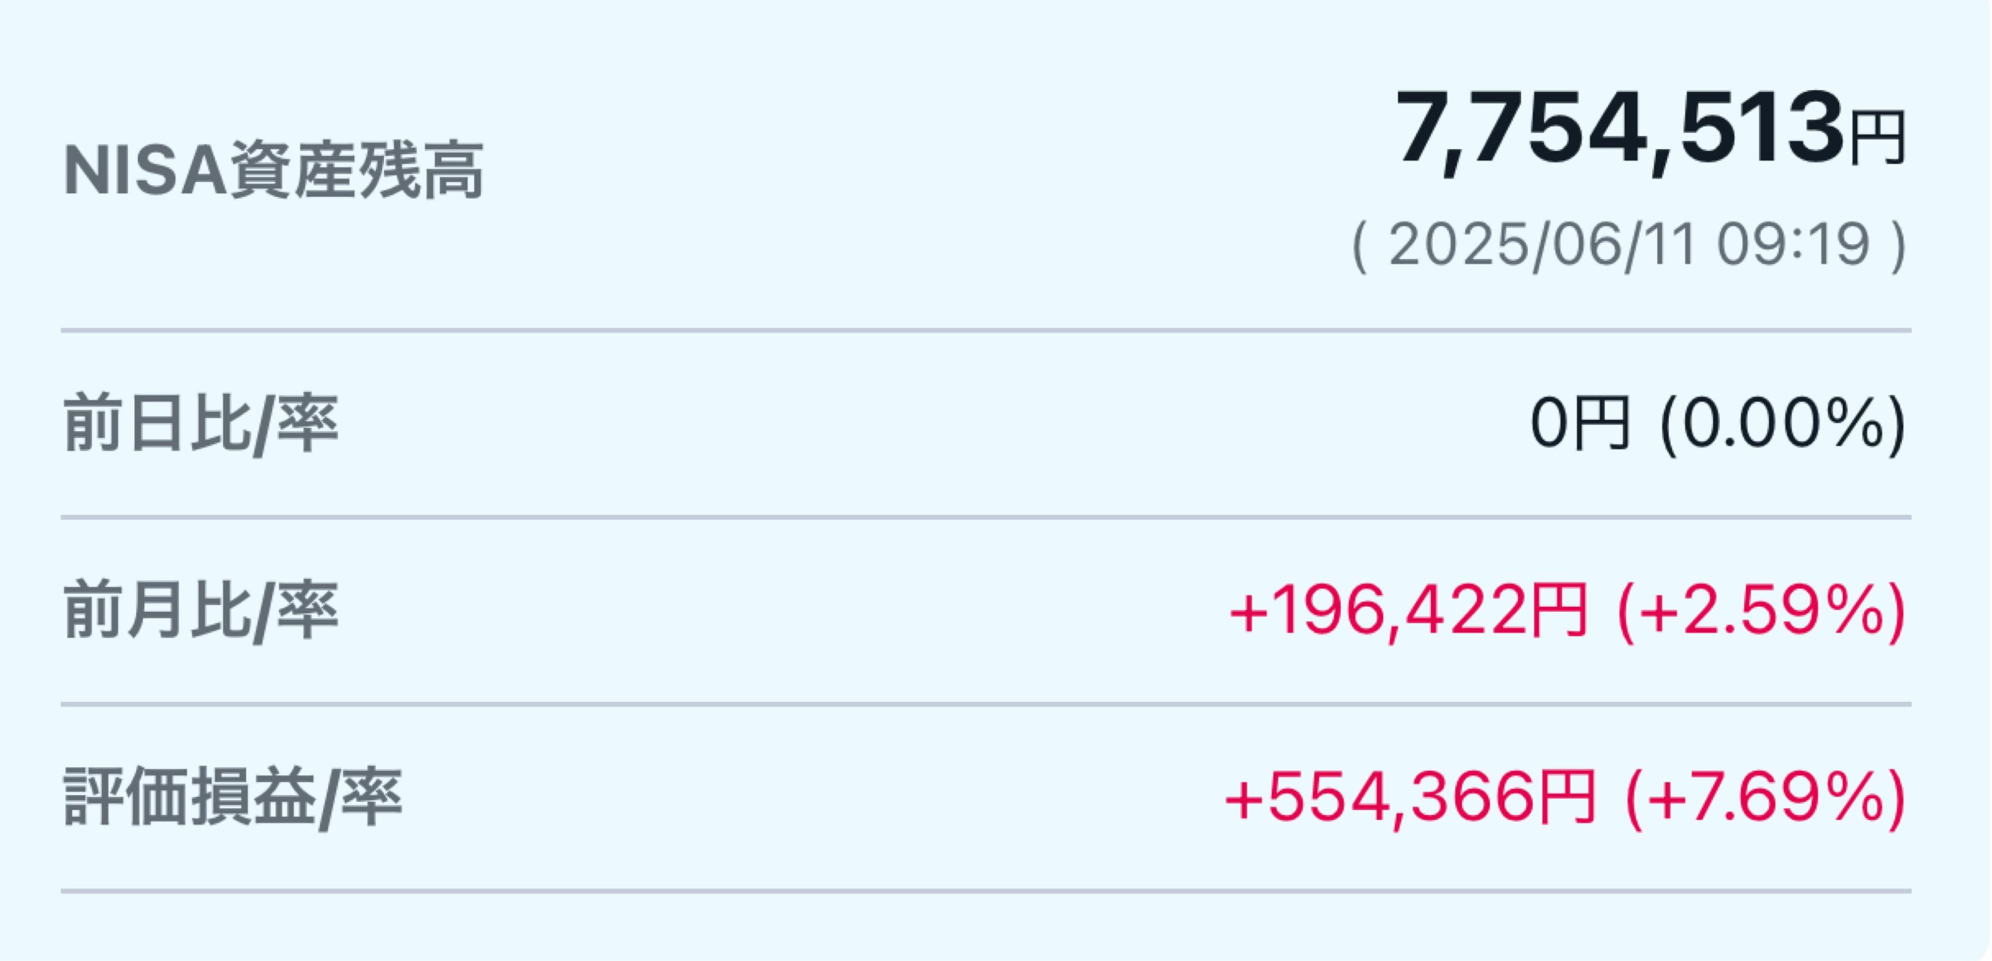Click the 前月比/率 row label
1992x961 pixels.
click(201, 611)
